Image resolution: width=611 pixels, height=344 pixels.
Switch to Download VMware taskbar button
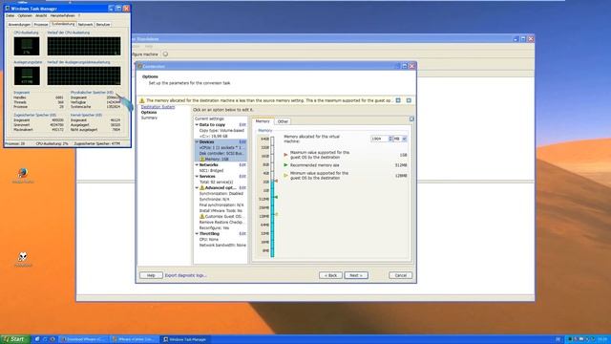(x=84, y=339)
